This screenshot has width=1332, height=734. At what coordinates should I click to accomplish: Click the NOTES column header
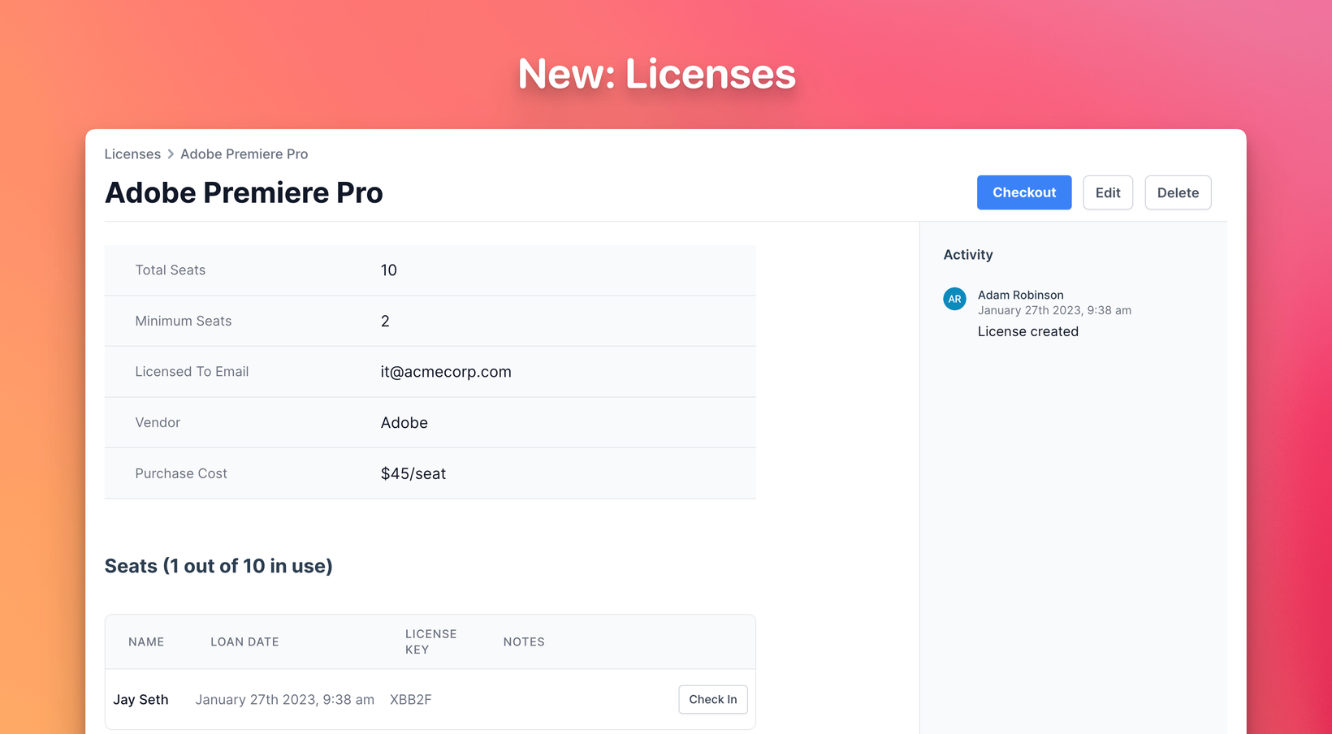tap(524, 641)
